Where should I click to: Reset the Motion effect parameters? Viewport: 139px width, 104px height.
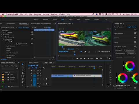pos(32,32)
